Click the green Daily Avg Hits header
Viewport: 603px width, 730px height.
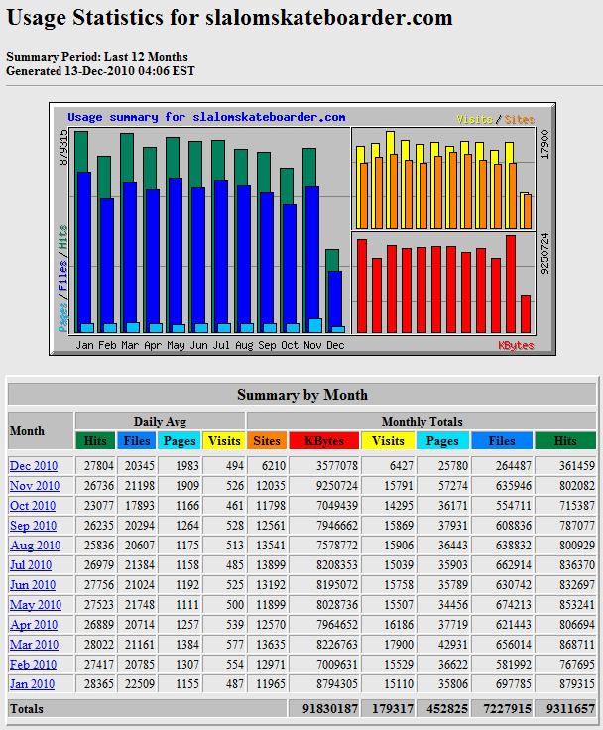95,441
